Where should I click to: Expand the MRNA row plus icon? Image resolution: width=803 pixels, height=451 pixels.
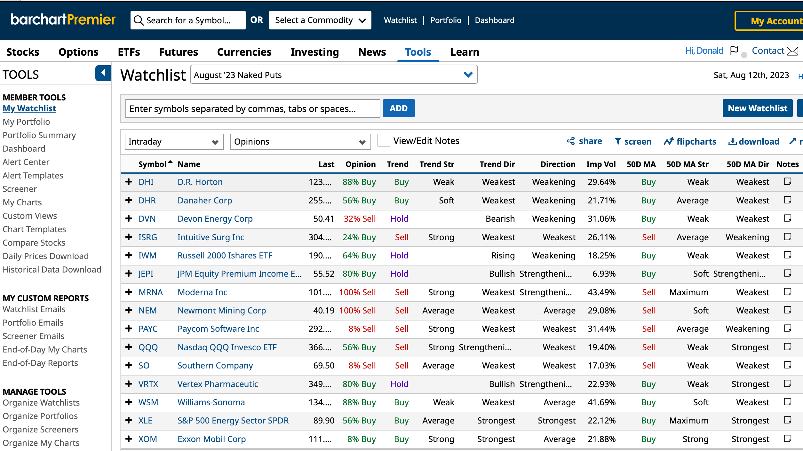click(129, 292)
